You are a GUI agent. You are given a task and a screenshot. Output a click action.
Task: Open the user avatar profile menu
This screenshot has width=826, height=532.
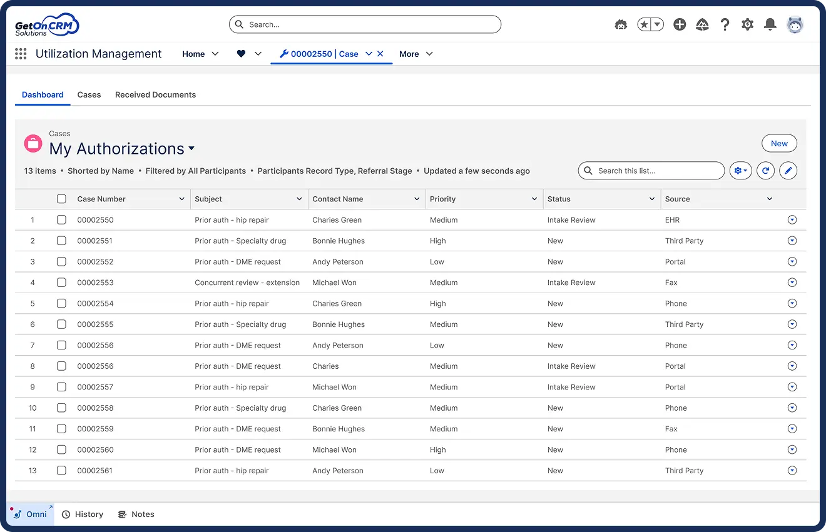[x=795, y=24]
